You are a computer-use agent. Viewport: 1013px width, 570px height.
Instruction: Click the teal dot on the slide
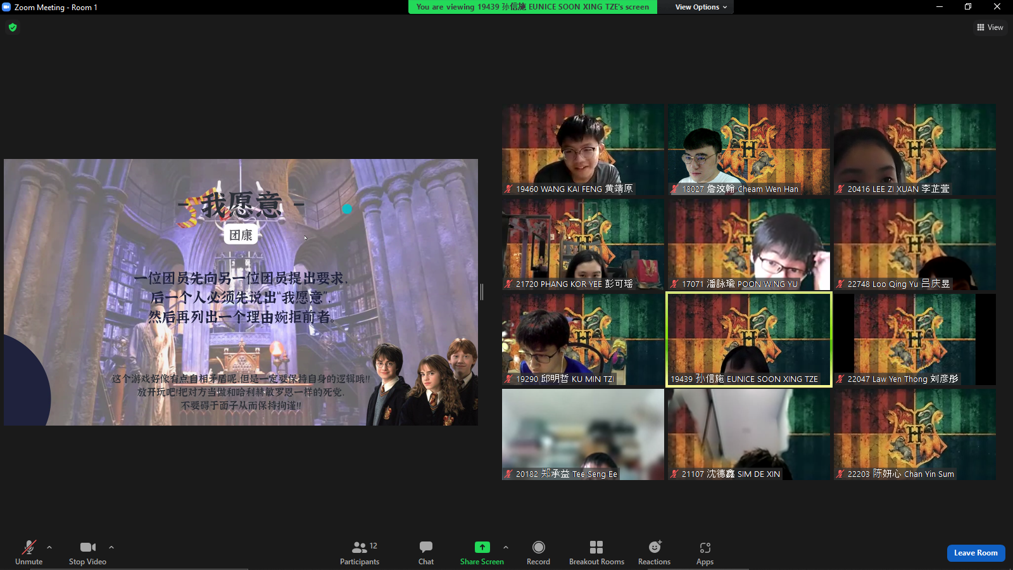(x=347, y=209)
